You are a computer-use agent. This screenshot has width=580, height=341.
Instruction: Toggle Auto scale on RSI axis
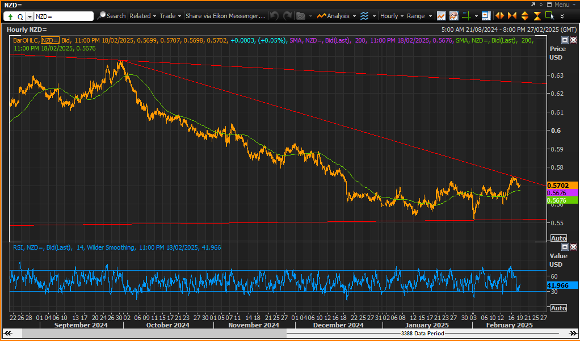(558, 308)
